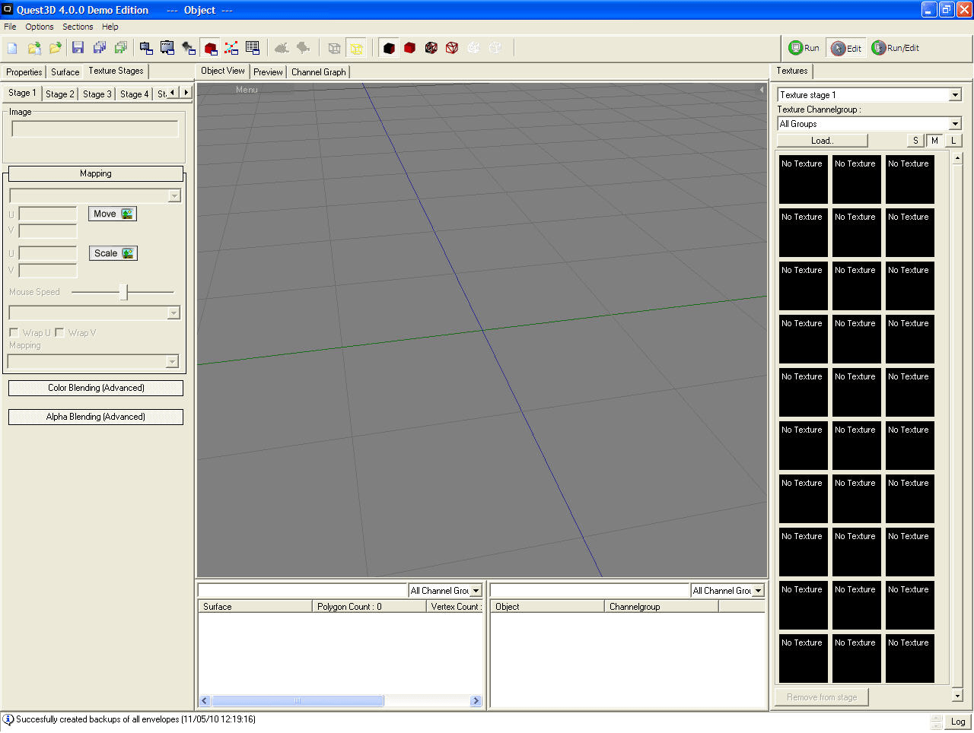Select the Stage 2 tab

(60, 94)
